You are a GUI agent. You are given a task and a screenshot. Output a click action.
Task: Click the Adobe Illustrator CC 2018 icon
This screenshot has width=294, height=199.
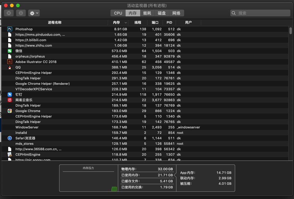[9, 62]
